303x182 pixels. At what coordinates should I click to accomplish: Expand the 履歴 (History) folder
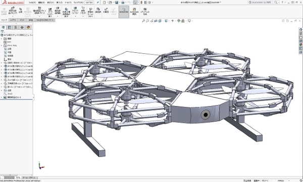(2, 39)
